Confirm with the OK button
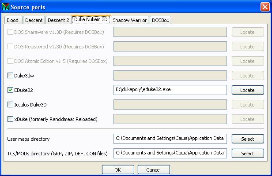 [x=118, y=169]
